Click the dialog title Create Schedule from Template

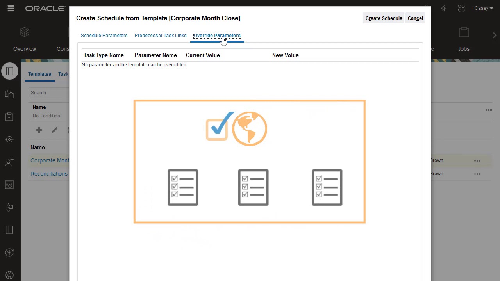(x=158, y=18)
